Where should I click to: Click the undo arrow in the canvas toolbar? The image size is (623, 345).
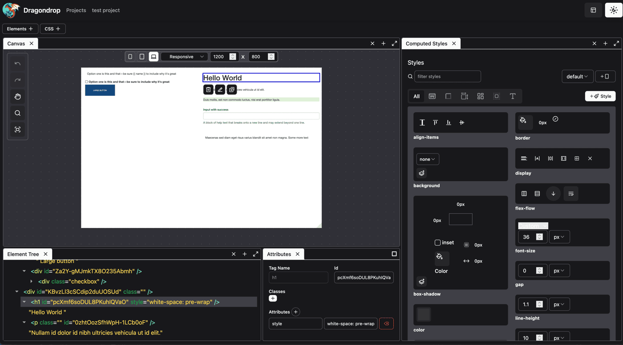[x=17, y=64]
